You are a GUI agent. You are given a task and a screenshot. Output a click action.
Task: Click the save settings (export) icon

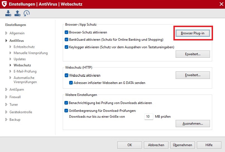[17, 13]
